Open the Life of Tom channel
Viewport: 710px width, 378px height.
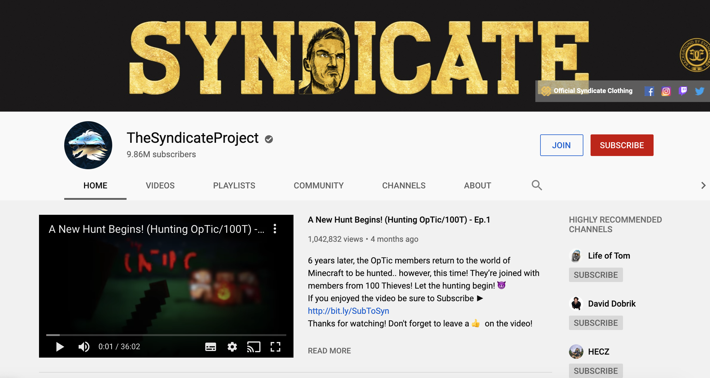tap(609, 256)
